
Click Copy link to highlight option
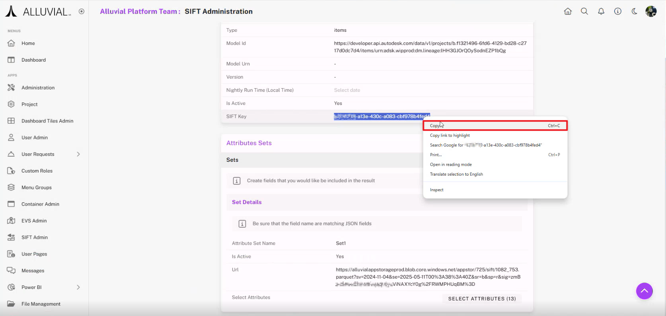450,136
